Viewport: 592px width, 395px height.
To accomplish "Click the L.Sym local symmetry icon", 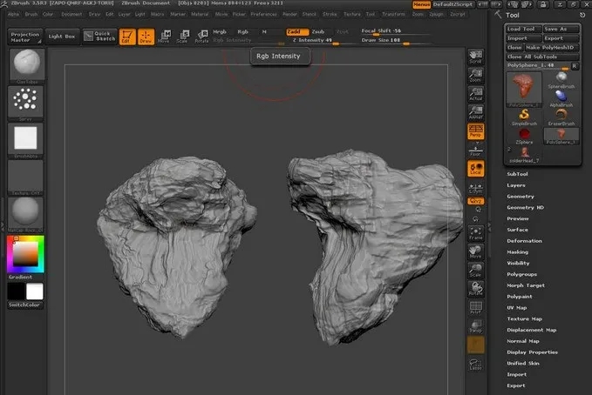I will pyautogui.click(x=476, y=188).
